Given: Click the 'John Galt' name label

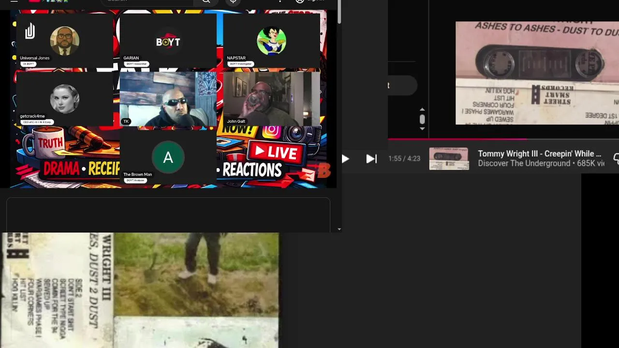Looking at the screenshot, I should tap(236, 121).
